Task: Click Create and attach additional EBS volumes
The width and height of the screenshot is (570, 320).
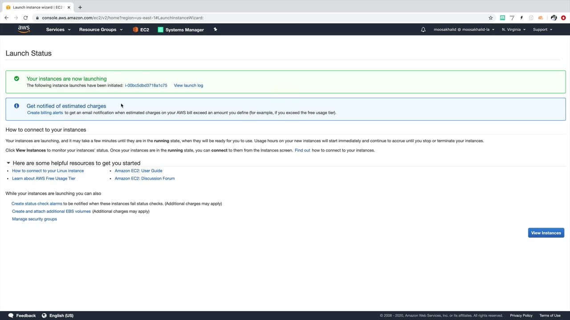Action: (x=51, y=211)
